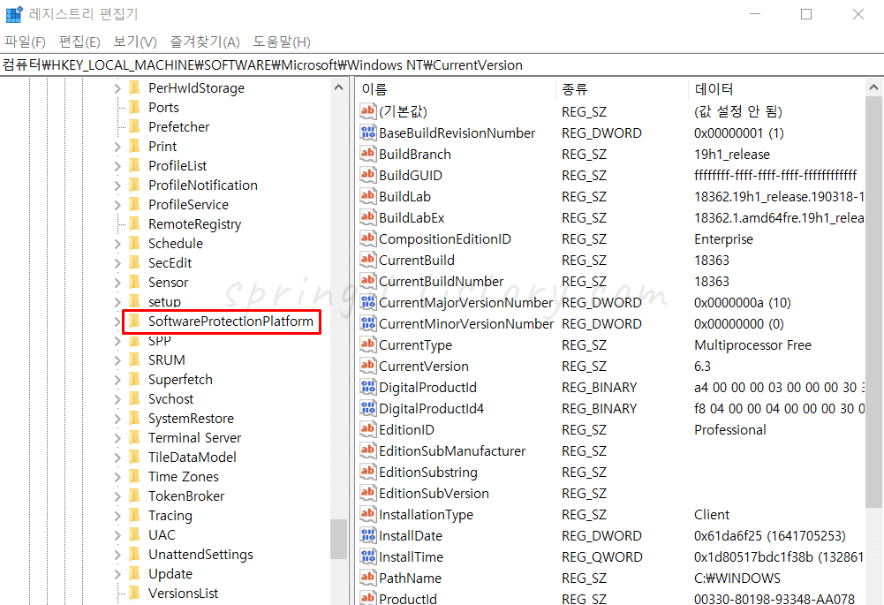Open the 즐겨찾기(A) menu
Viewport: 884px width, 605px height.
[x=205, y=42]
